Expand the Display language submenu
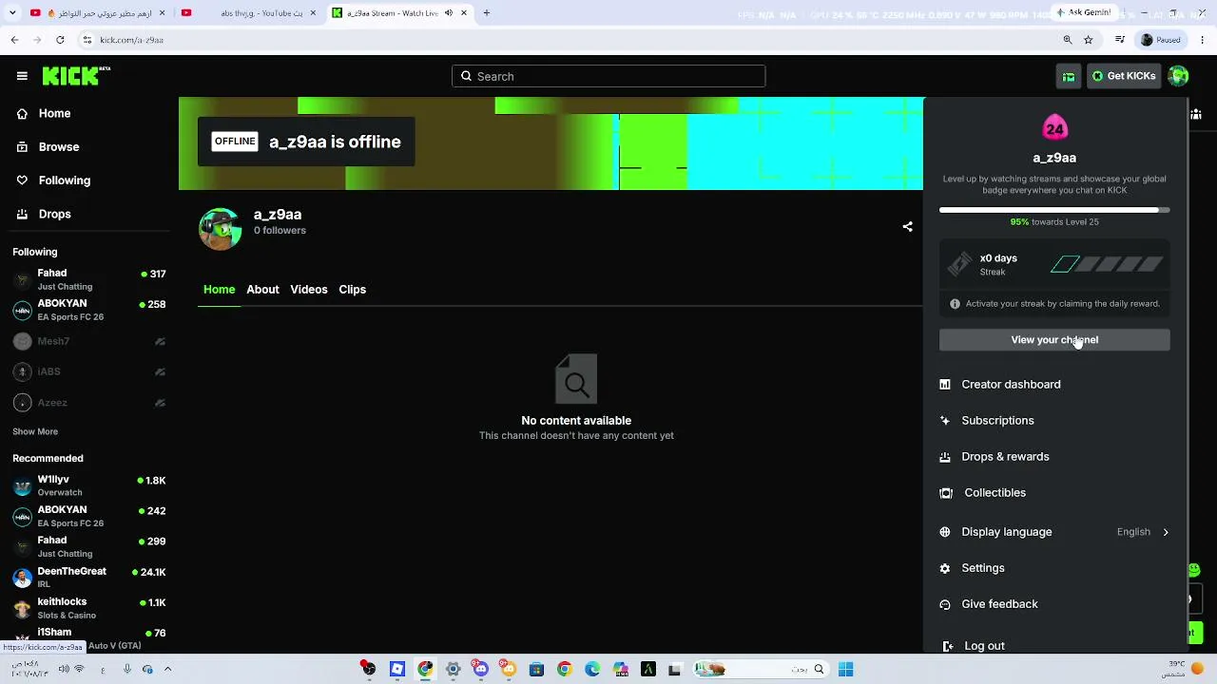The width and height of the screenshot is (1217, 684). click(1054, 532)
